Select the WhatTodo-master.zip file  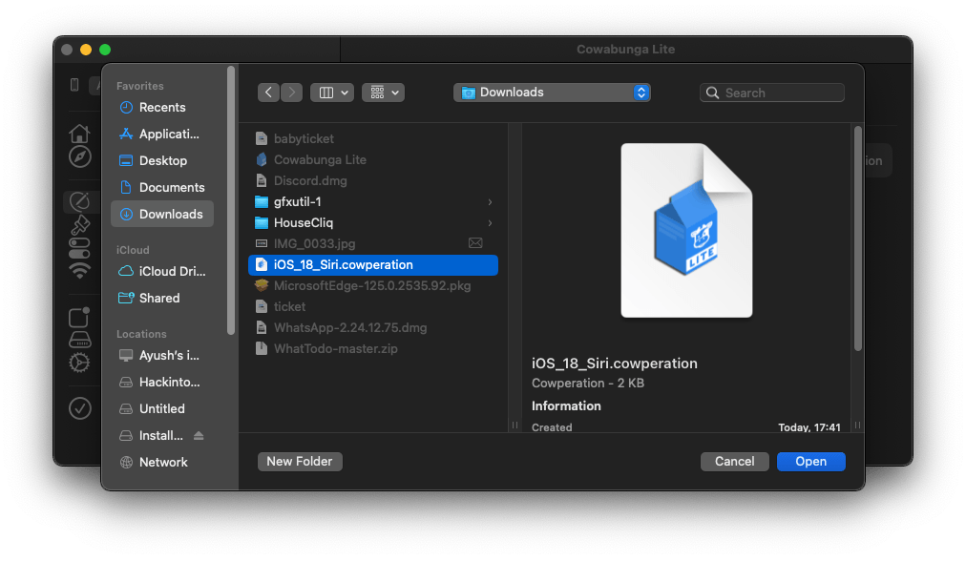[x=372, y=348]
